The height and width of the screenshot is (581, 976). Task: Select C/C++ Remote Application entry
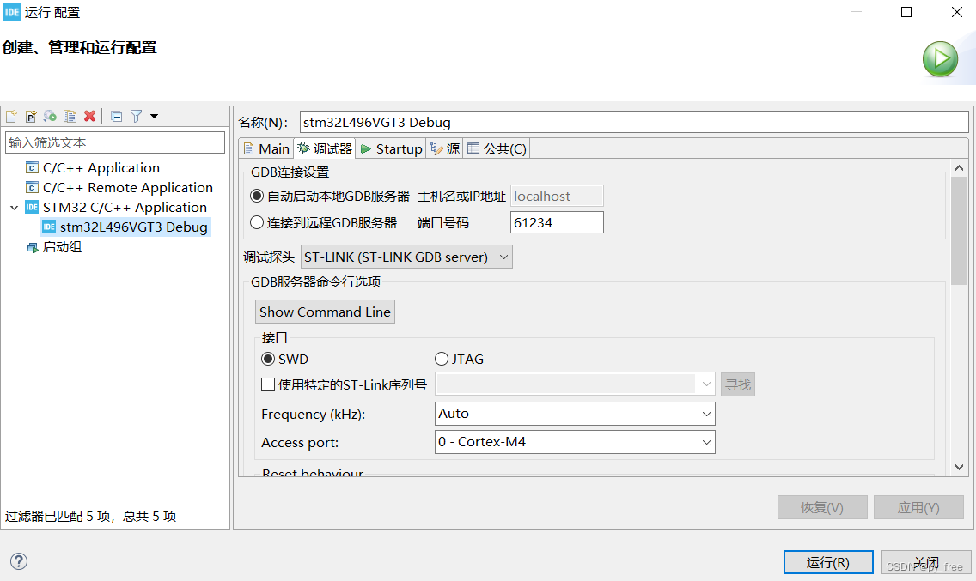pyautogui.click(x=128, y=188)
